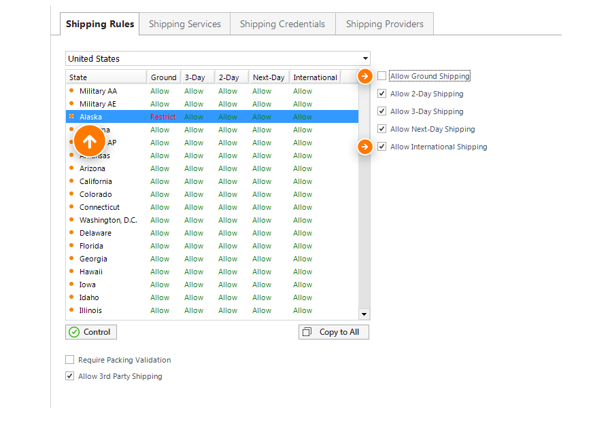The image size is (612, 421).
Task: Open the United States country dropdown
Action: 218,58
